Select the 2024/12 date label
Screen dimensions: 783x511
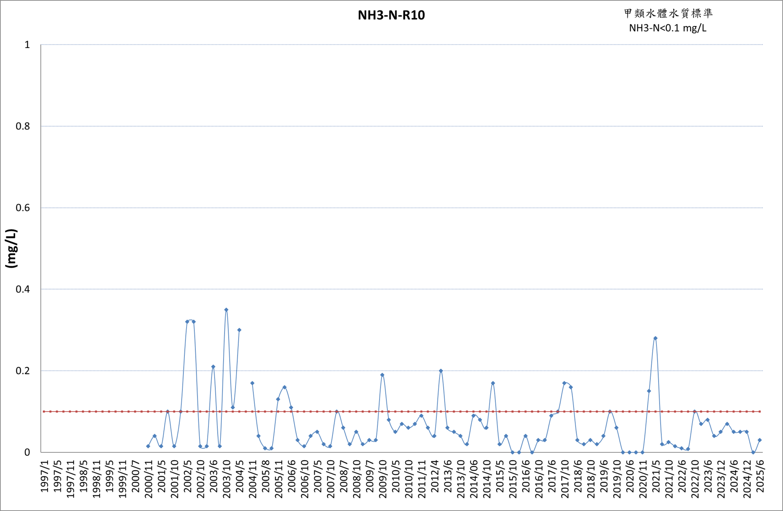746,479
